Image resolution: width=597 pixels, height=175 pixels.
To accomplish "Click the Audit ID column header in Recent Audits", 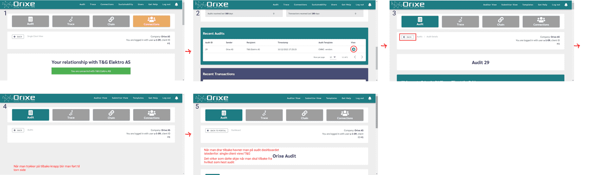I will [x=209, y=42].
